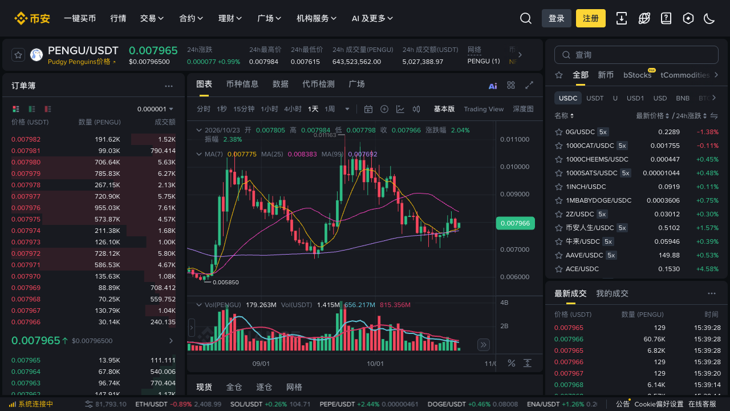The width and height of the screenshot is (730, 411).
Task: Expand more chart time intervals dropdown
Action: coord(347,109)
